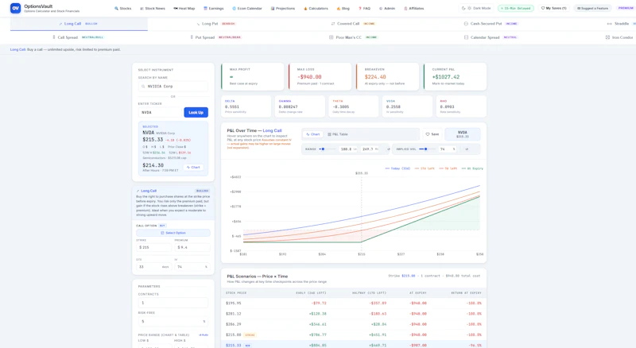Save this strategy with heart Save button
Image resolution: width=636 pixels, height=348 pixels.
point(432,134)
